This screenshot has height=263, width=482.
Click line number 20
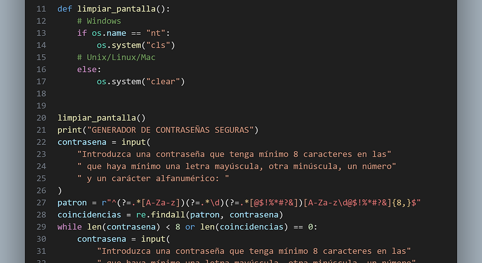tap(41, 118)
